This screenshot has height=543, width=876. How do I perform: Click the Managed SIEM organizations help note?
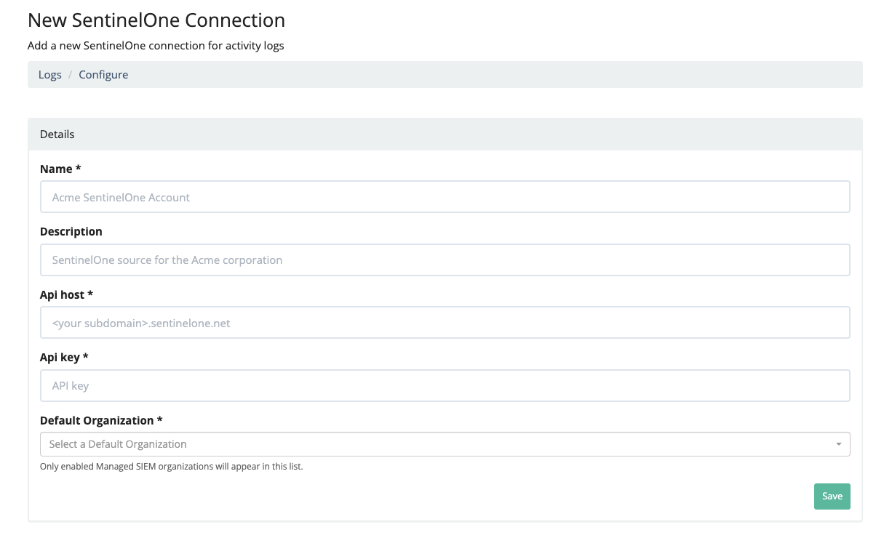point(171,467)
